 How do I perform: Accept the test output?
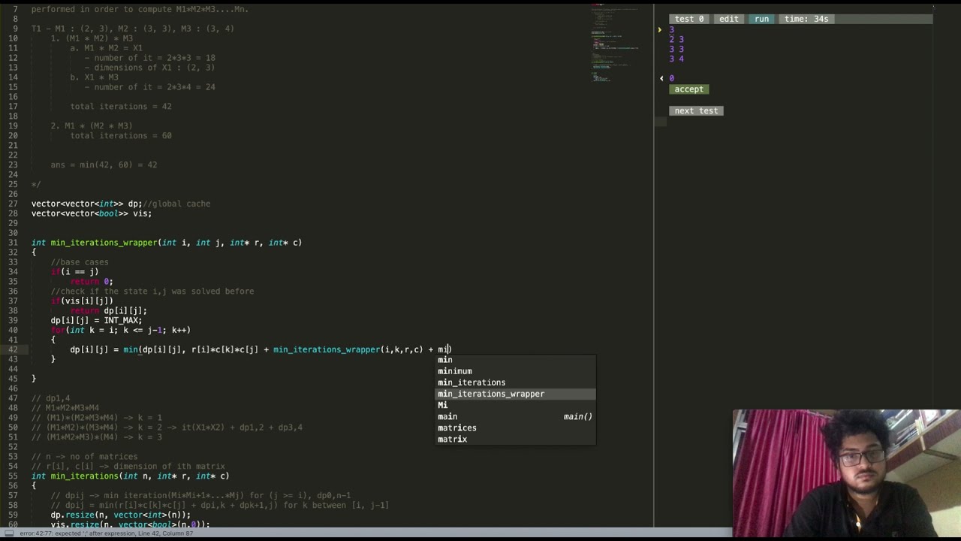(688, 89)
